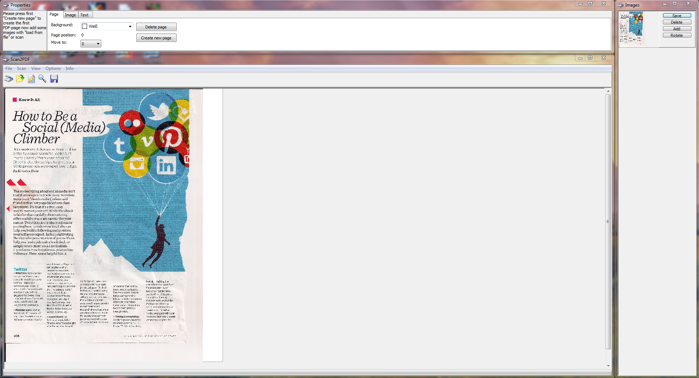Open the Background color dropdown

130,26
